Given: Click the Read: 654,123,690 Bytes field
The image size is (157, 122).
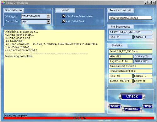Looking at the screenshot, I should (131, 51).
